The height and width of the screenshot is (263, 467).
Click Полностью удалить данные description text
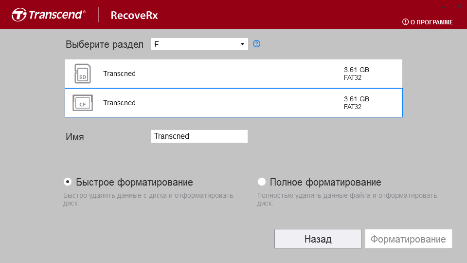pyautogui.click(x=347, y=199)
